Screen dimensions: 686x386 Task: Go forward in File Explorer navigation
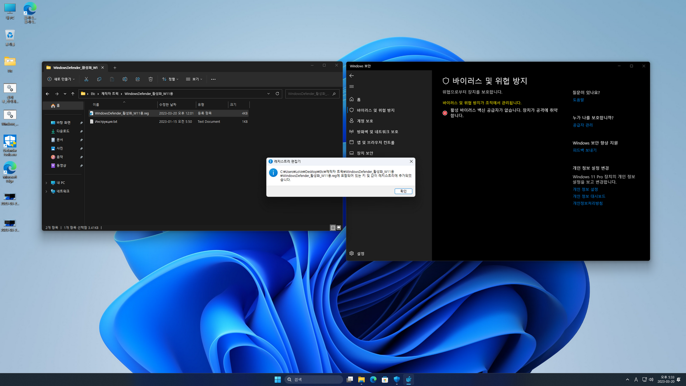pos(57,94)
